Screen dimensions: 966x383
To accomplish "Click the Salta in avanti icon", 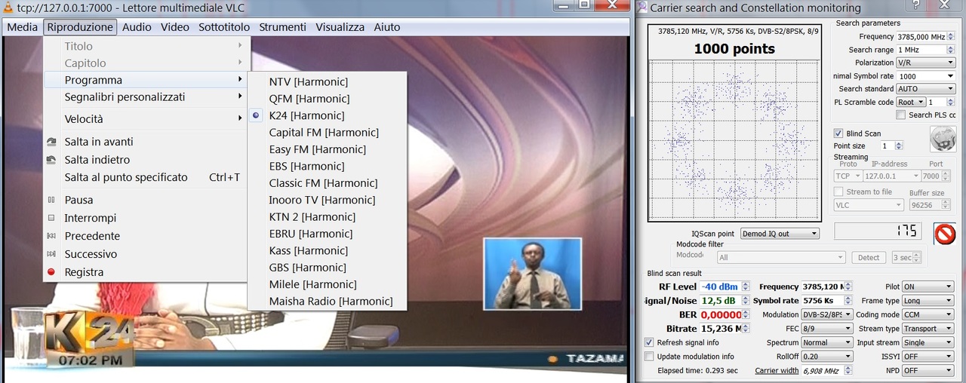I will tap(51, 142).
